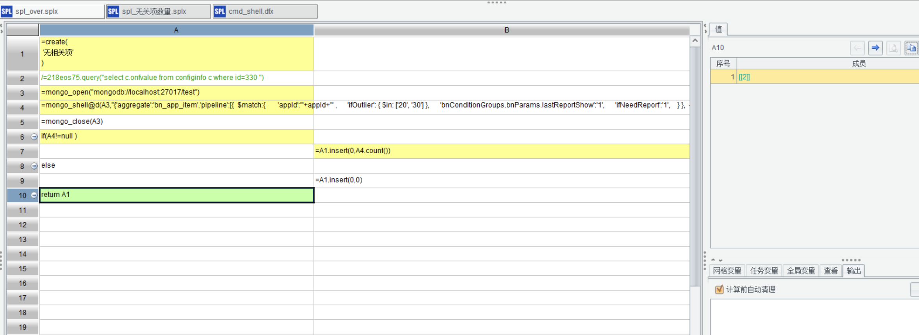Select the =mongo_close(A3) cell

tap(176, 122)
